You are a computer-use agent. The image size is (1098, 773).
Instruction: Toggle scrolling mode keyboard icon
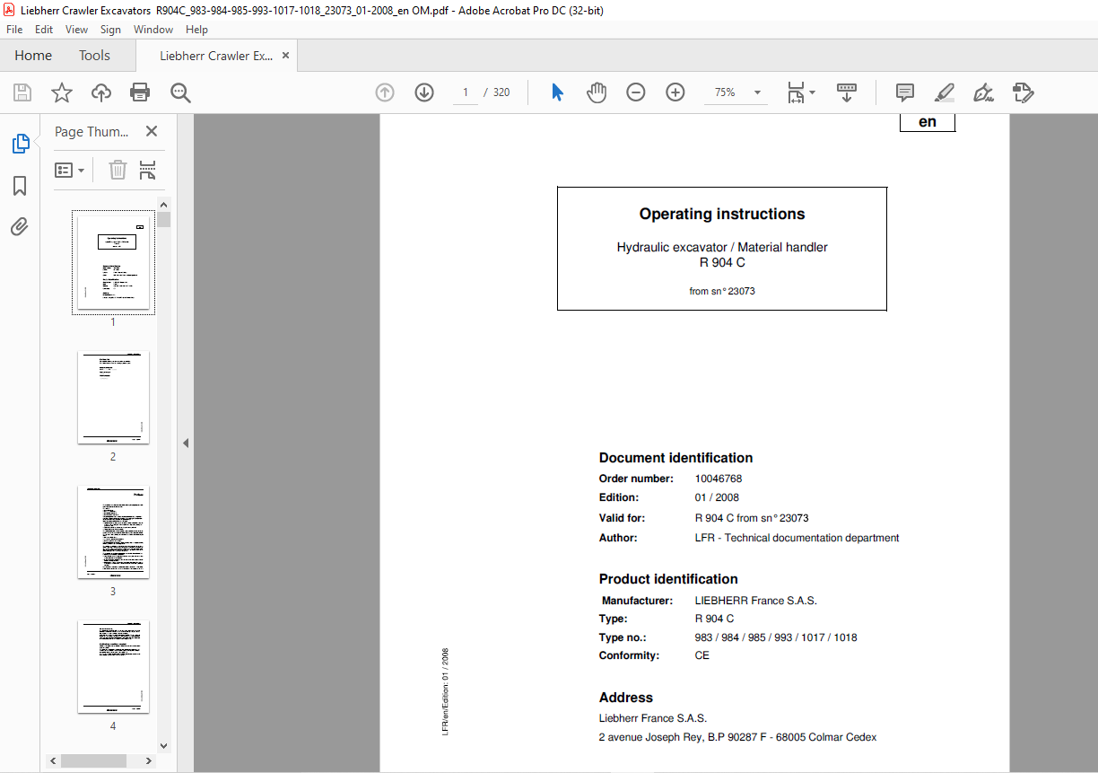click(847, 92)
